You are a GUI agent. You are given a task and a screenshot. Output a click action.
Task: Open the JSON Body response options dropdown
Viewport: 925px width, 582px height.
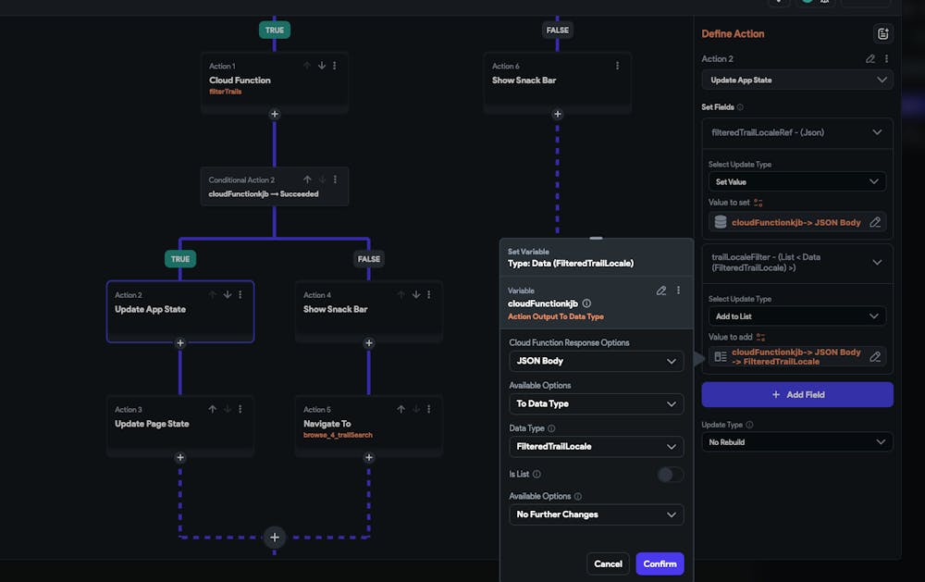(x=596, y=361)
